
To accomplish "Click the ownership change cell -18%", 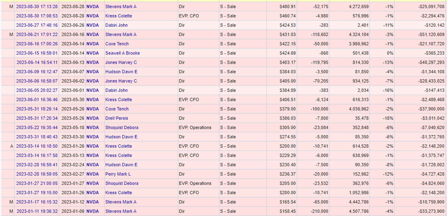I will [x=388, y=118].
